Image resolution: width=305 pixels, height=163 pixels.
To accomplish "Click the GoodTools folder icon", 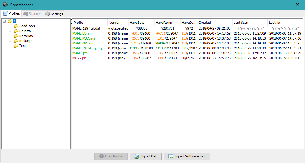I will 16,26.
